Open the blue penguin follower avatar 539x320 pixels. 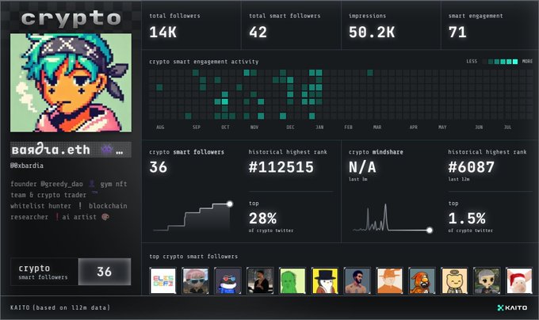[227, 280]
